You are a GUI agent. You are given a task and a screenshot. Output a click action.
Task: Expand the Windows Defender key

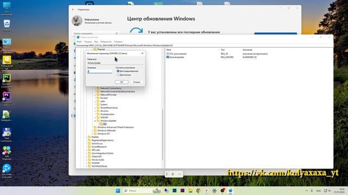click(x=92, y=131)
